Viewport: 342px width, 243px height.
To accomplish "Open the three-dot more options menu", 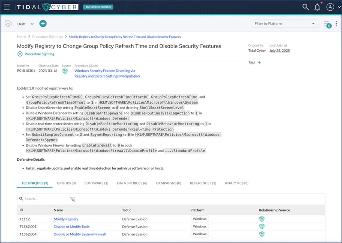I will click(336, 24).
